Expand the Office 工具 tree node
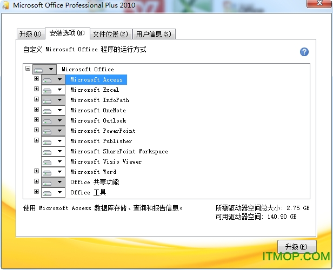The width and height of the screenshot is (333, 270). pos(37,192)
